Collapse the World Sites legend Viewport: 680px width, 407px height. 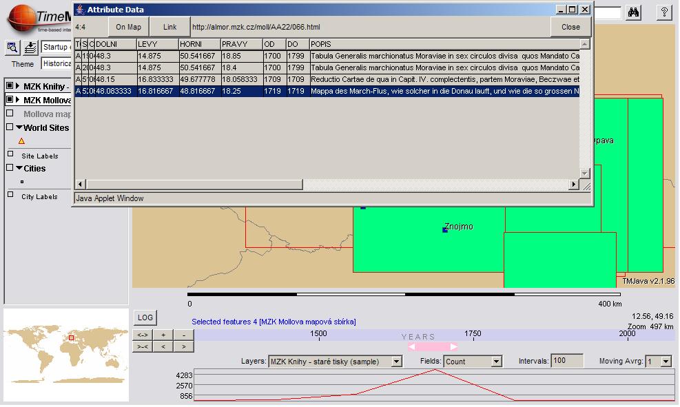[x=19, y=127]
